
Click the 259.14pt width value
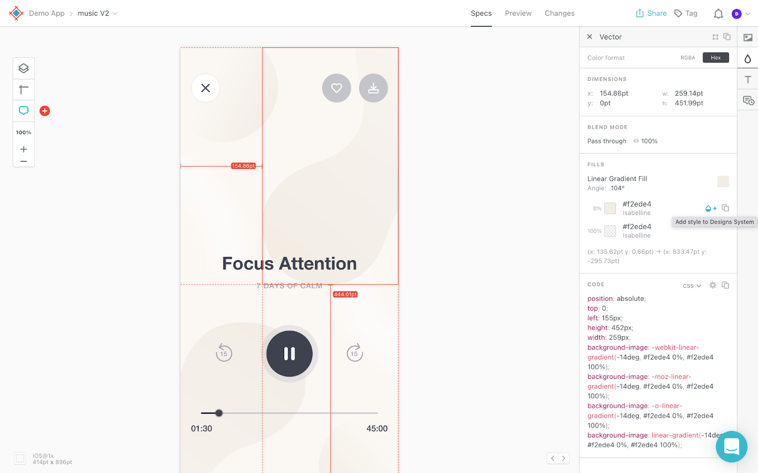tap(689, 93)
